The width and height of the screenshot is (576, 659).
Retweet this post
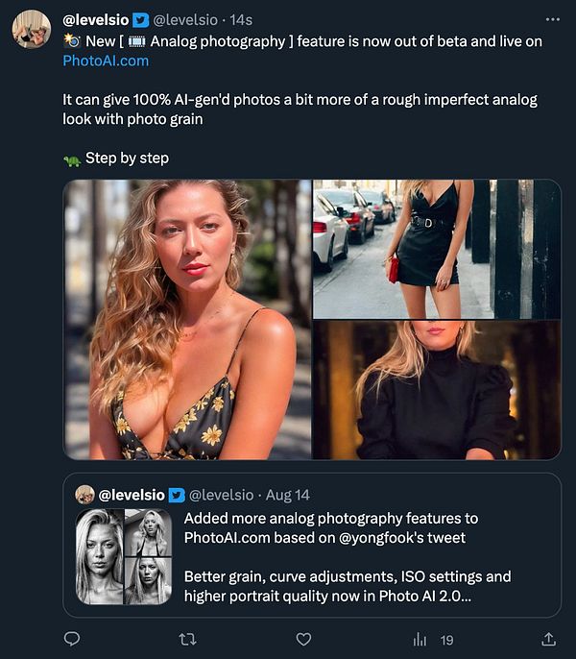(x=188, y=639)
